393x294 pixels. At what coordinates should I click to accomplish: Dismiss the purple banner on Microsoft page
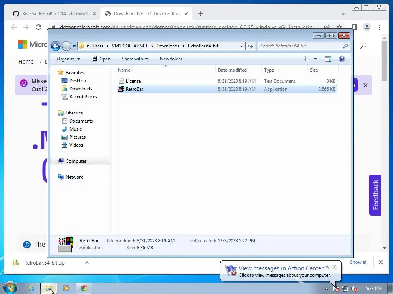click(365, 85)
